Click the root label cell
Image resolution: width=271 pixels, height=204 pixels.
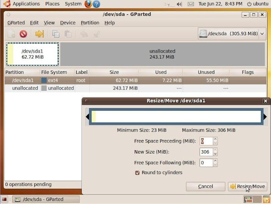click(81, 80)
